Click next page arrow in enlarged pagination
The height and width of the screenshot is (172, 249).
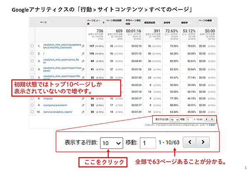(202, 142)
